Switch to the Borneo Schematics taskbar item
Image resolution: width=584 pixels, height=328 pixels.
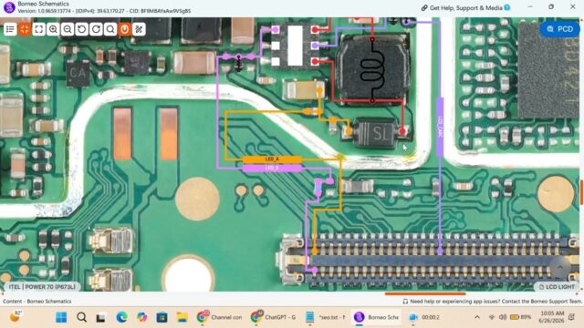pyautogui.click(x=376, y=317)
